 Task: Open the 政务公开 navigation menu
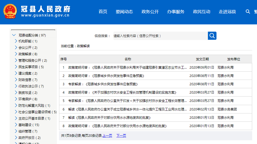150,12
